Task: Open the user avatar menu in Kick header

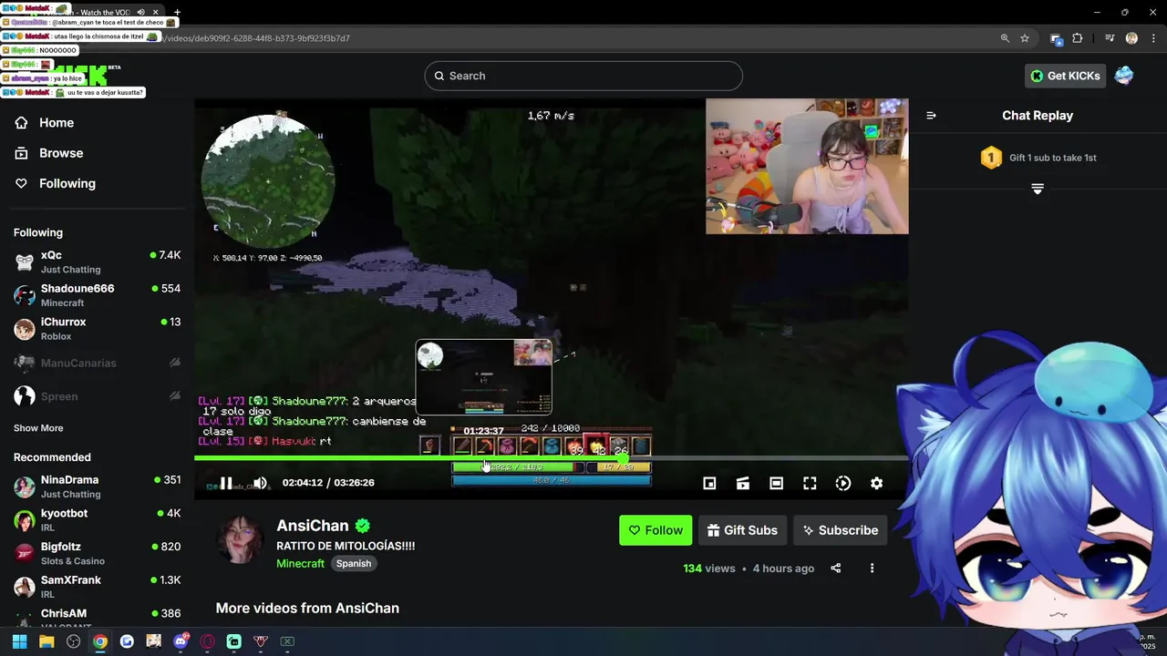Action: [x=1124, y=76]
